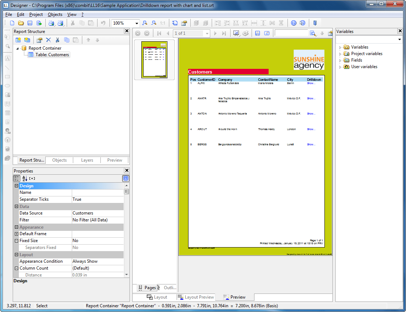Image resolution: width=406 pixels, height=312 pixels.
Task: Open the Project menu
Action: pyautogui.click(x=36, y=14)
